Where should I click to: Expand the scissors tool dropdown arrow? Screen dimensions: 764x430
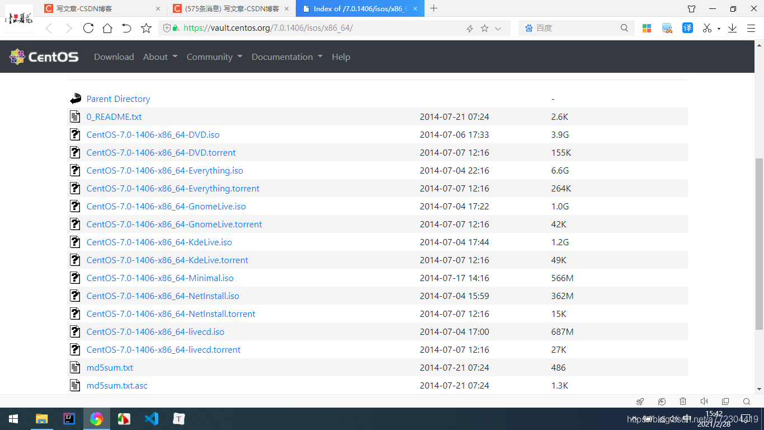point(719,29)
